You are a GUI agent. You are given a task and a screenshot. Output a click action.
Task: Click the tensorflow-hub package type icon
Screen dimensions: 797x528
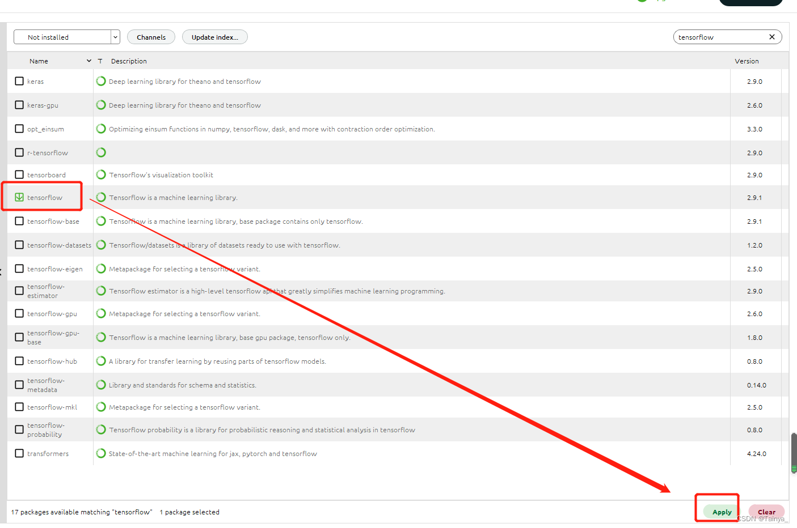101,361
